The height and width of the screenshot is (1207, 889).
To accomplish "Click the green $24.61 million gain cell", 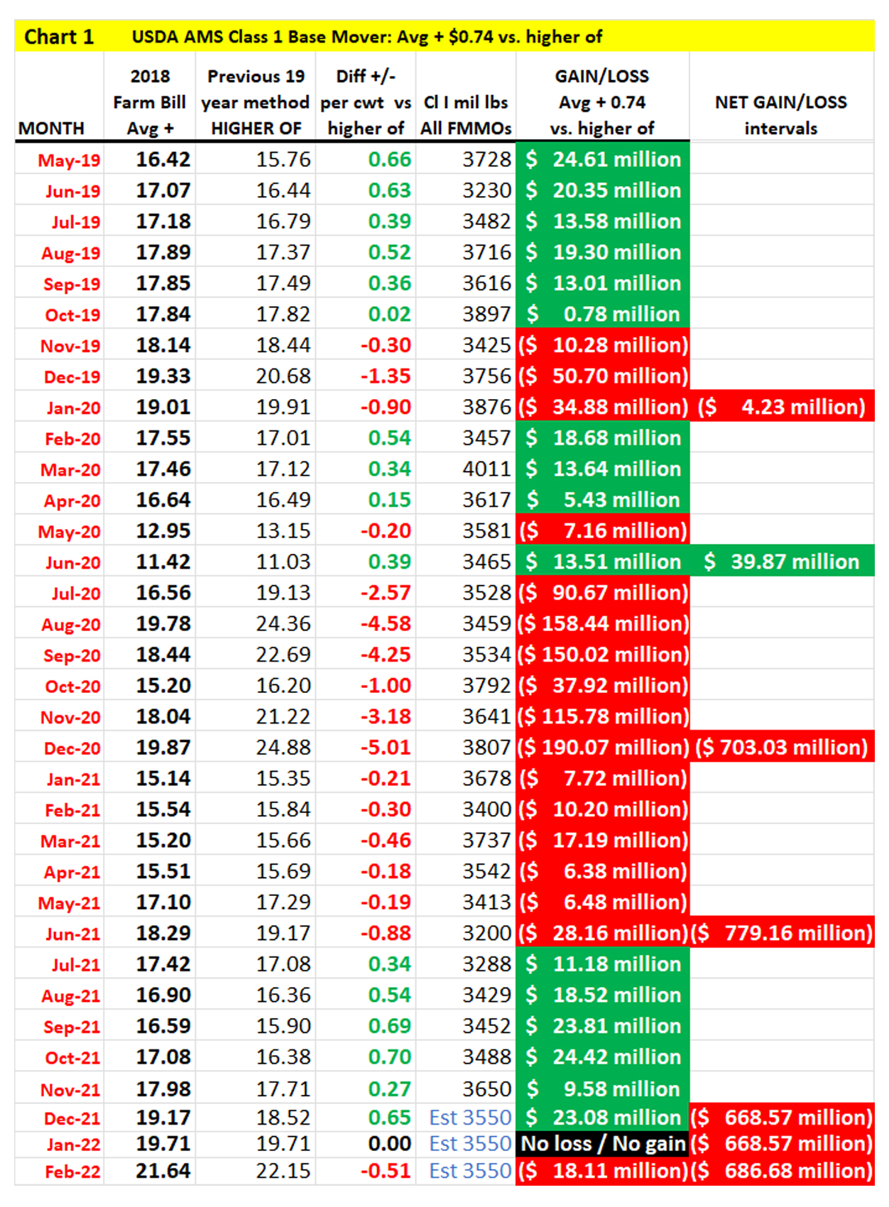I will tap(603, 160).
